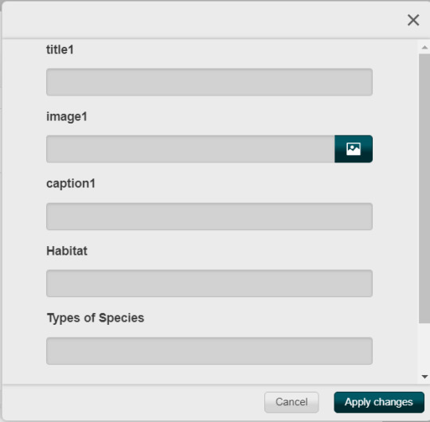Focus the caption1 text field
This screenshot has width=430, height=422.
(209, 217)
